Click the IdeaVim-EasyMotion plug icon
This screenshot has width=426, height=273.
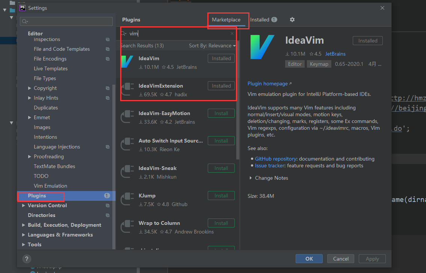click(127, 117)
